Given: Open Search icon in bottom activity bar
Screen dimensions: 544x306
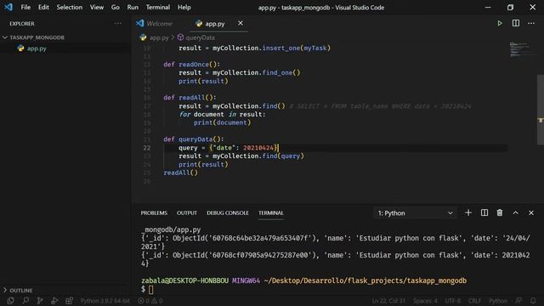Looking at the screenshot, I should (x=25, y=301).
